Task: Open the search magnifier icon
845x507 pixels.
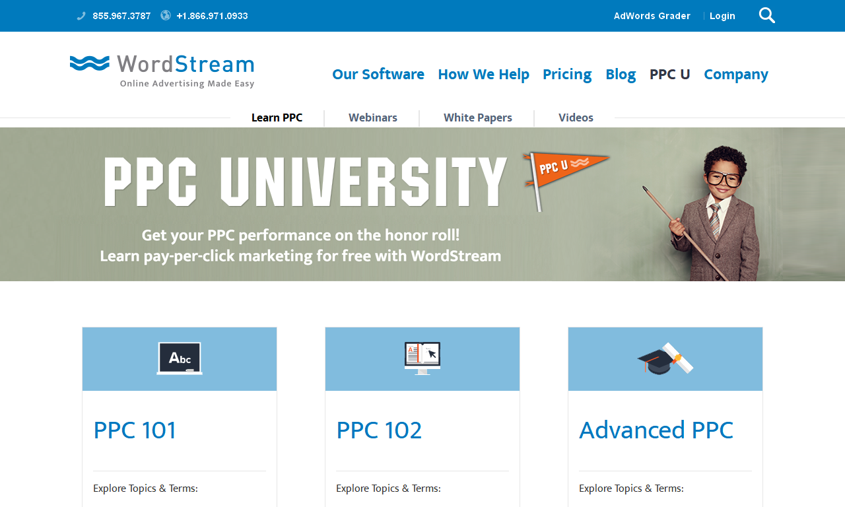Action: 767,15
